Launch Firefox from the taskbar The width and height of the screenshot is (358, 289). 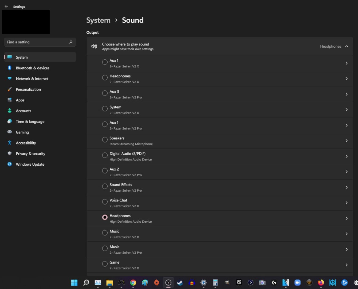coord(321,283)
